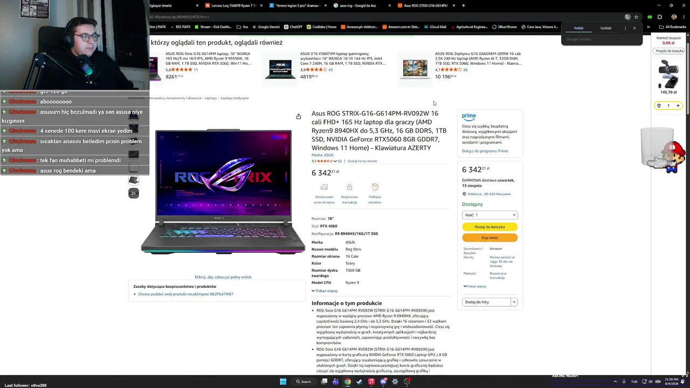Increase cart quantity with the plus button

click(678, 106)
